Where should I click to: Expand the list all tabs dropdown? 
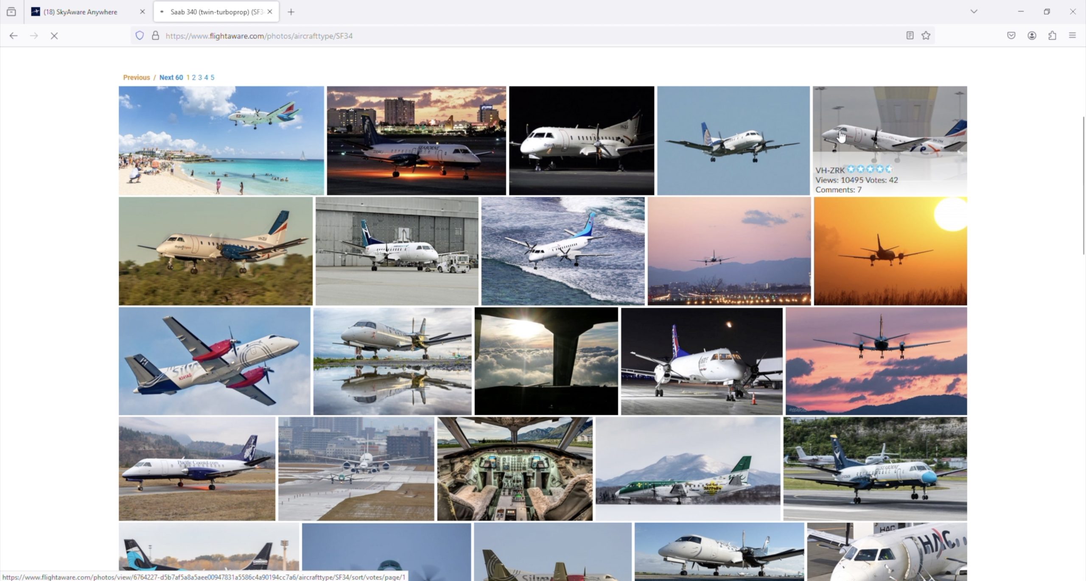974,12
